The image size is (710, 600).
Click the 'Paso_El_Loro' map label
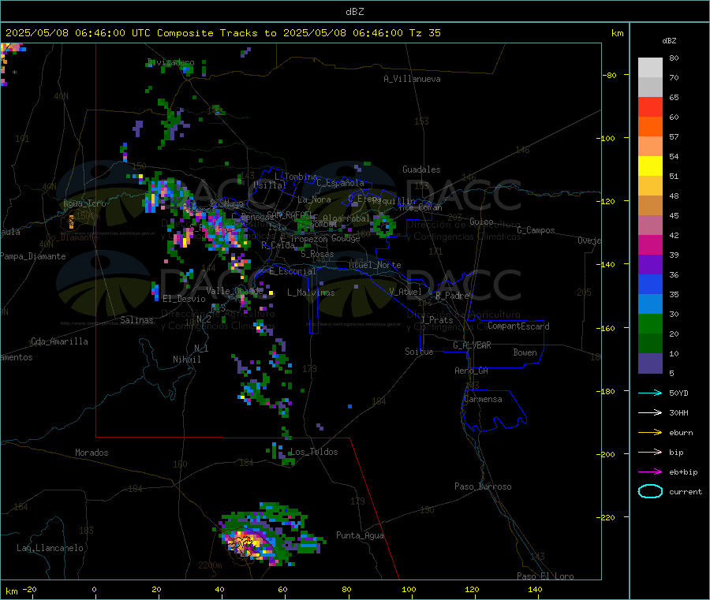click(545, 576)
